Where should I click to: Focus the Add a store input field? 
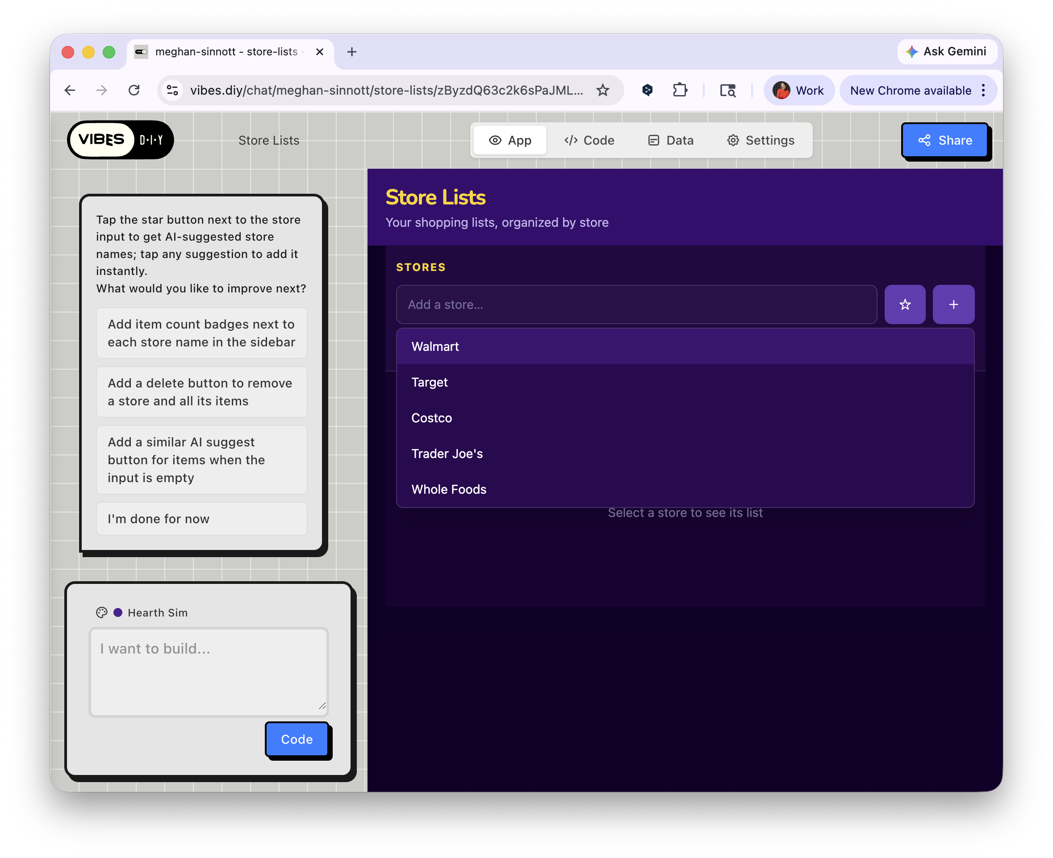tap(636, 304)
